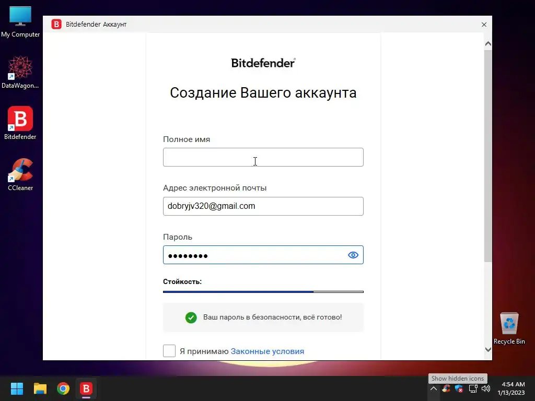
Task: Click 'Создание Вашего аккаунта' heading
Action: [x=263, y=93]
